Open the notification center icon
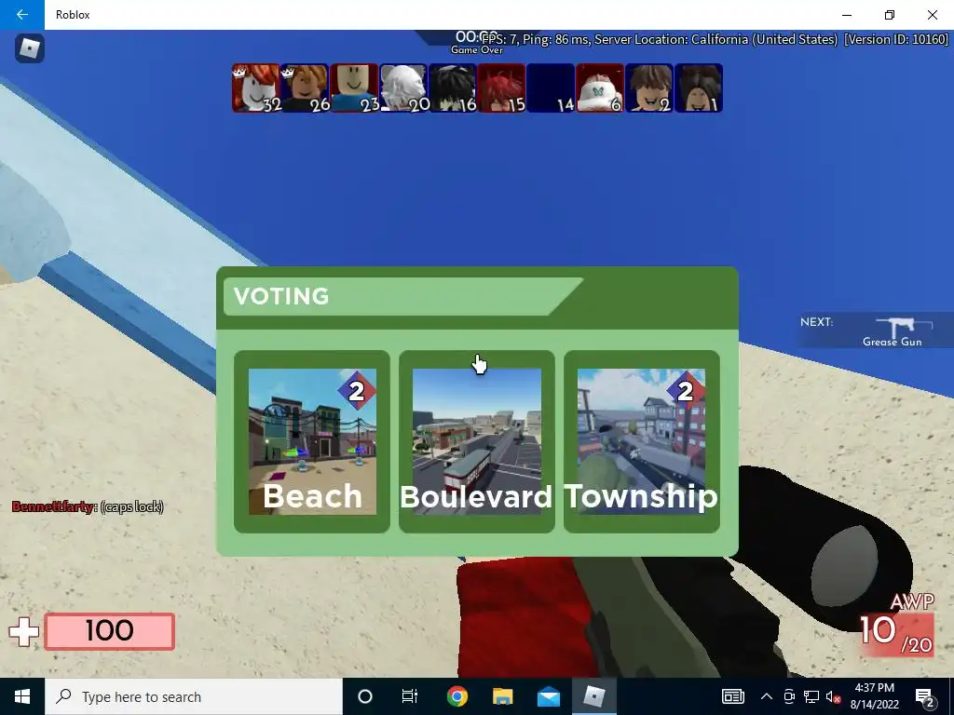The height and width of the screenshot is (715, 954). click(x=925, y=696)
